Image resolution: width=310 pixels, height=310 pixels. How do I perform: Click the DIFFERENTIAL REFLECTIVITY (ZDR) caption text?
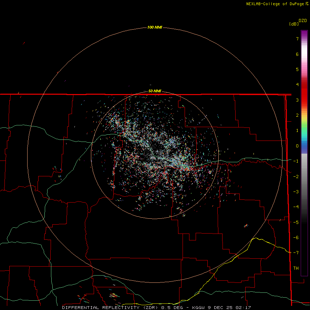(x=110, y=308)
